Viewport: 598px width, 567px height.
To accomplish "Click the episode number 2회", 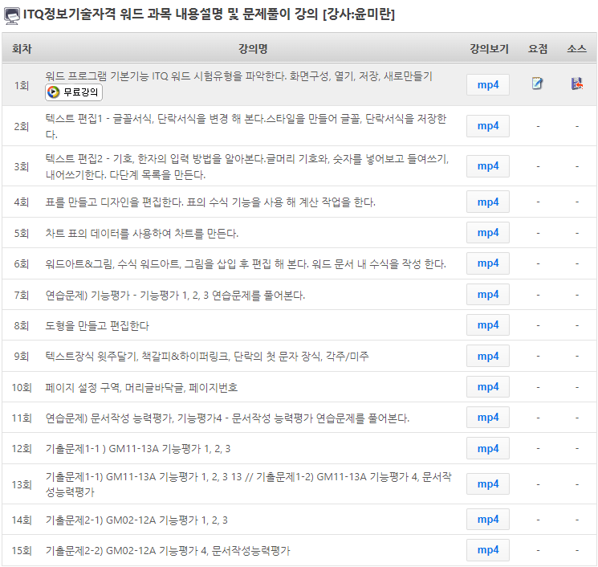I will click(x=22, y=126).
